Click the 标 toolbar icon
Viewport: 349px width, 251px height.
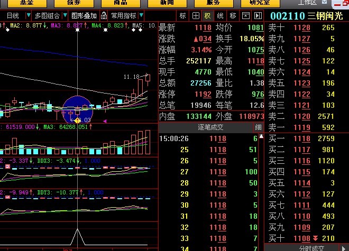click(x=183, y=15)
